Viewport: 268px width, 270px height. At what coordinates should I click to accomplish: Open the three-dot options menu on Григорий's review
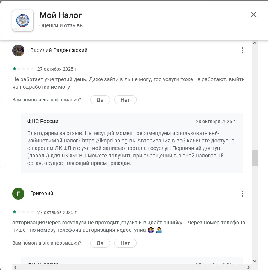243,194
